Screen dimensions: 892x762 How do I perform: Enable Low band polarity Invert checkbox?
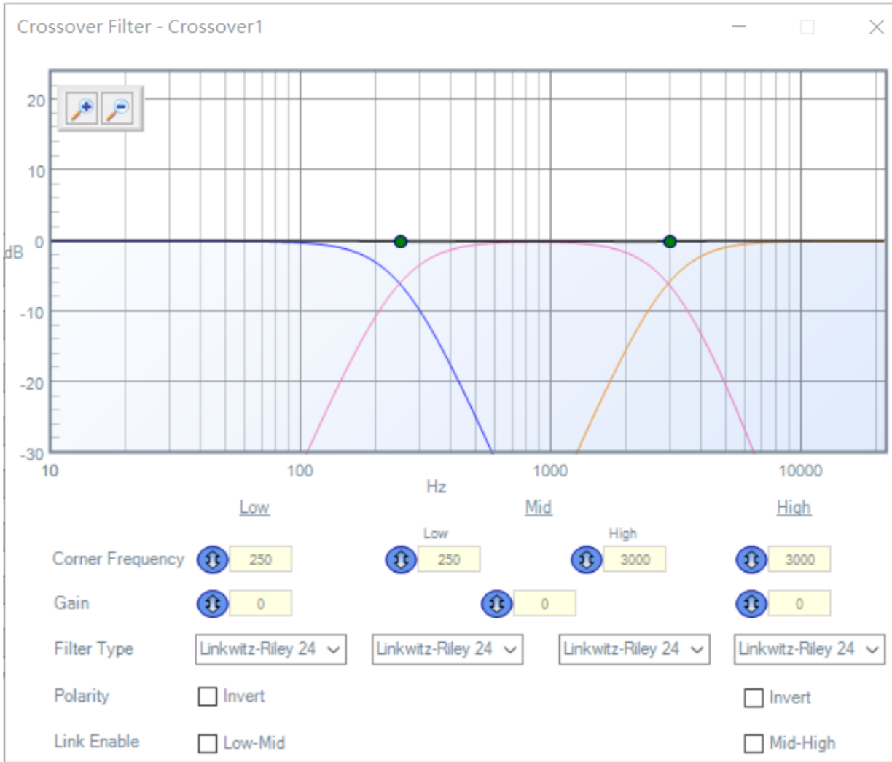208,696
